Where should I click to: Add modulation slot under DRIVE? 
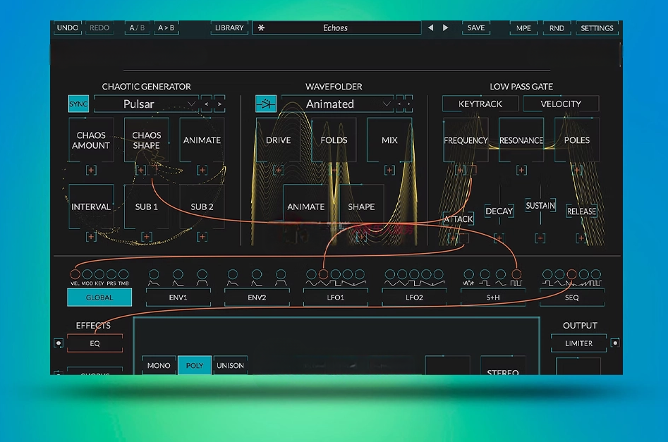pos(278,171)
